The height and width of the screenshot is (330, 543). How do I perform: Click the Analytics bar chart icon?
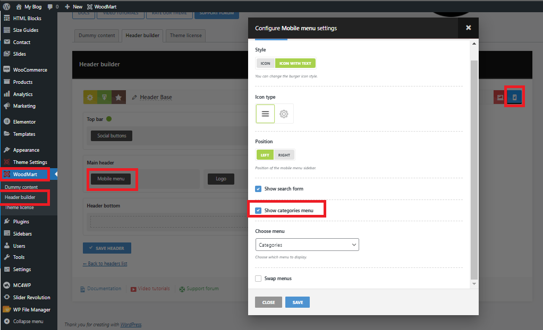pos(6,94)
